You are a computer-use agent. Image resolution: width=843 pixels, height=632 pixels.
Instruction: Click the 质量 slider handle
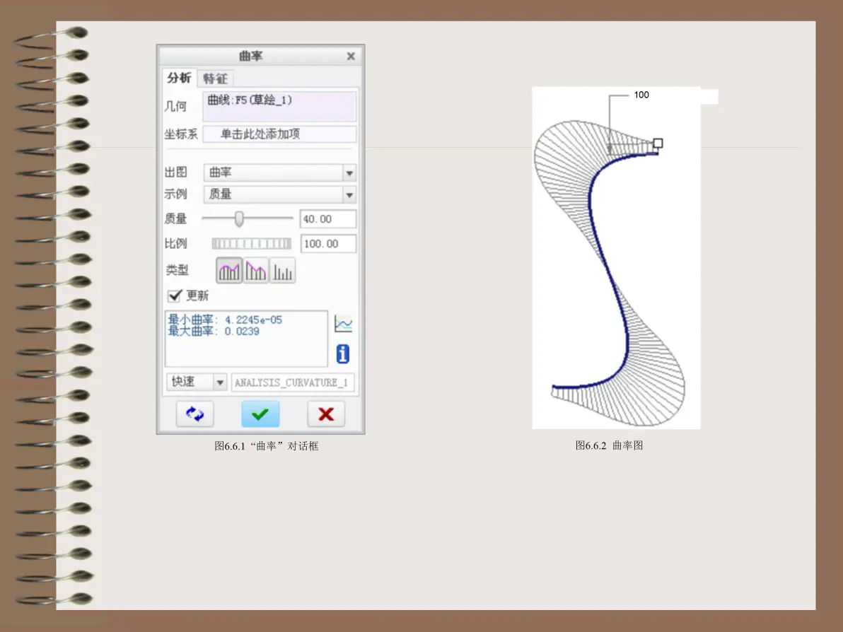(x=239, y=218)
